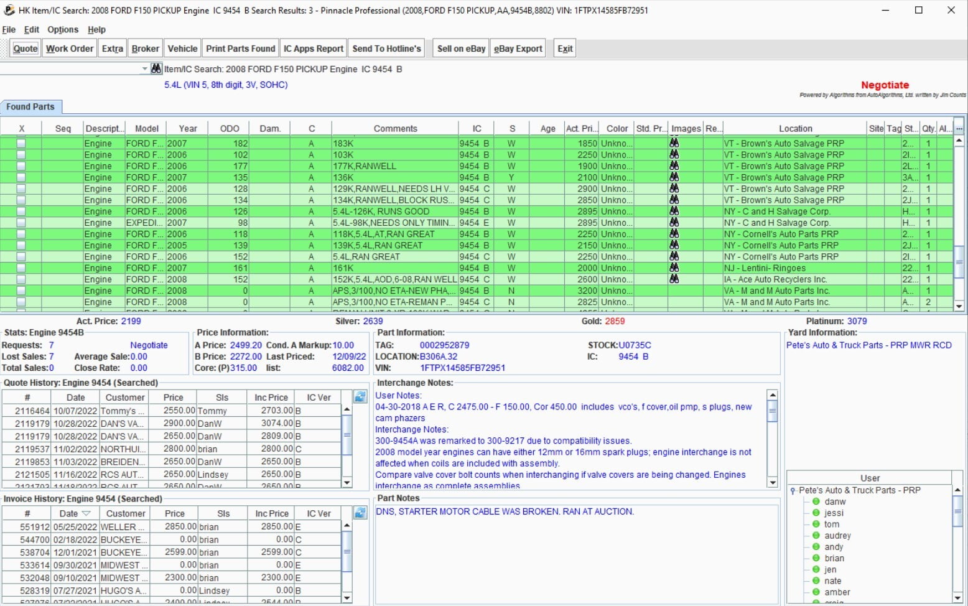The height and width of the screenshot is (606, 968).
Task: Check the box for 177K,RANWELL row
Action: [21, 166]
